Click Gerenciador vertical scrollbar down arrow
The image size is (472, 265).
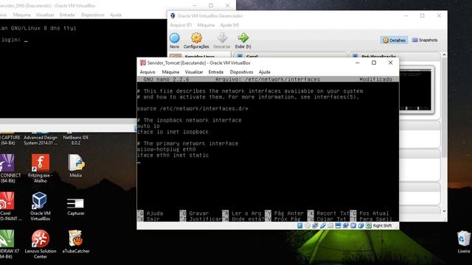(444, 211)
